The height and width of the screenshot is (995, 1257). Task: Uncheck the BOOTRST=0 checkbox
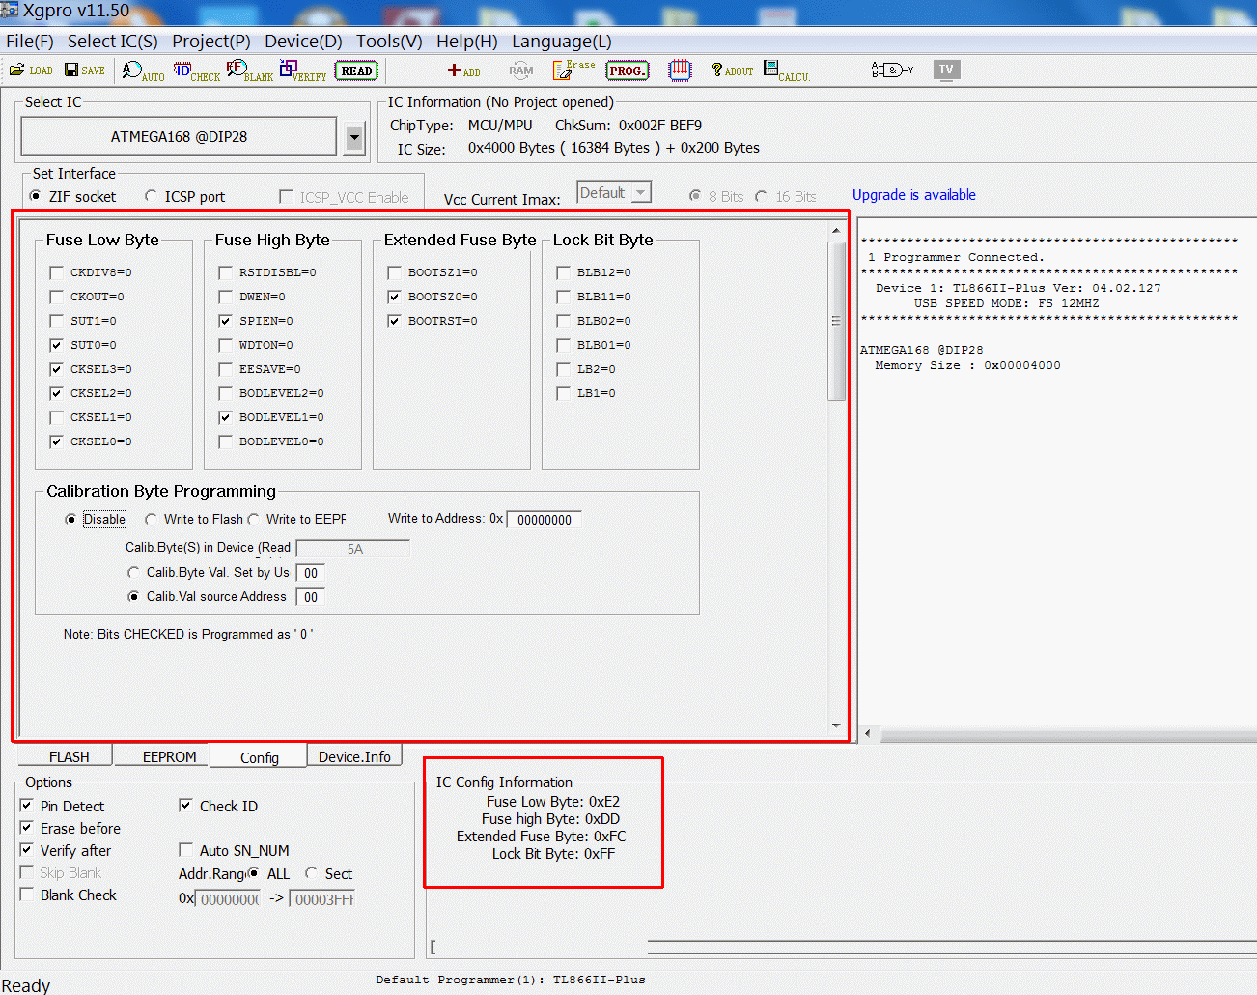coord(395,321)
